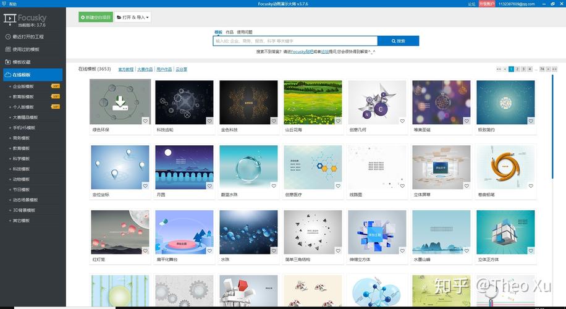Open 论坛 link in the title bar

471,4
